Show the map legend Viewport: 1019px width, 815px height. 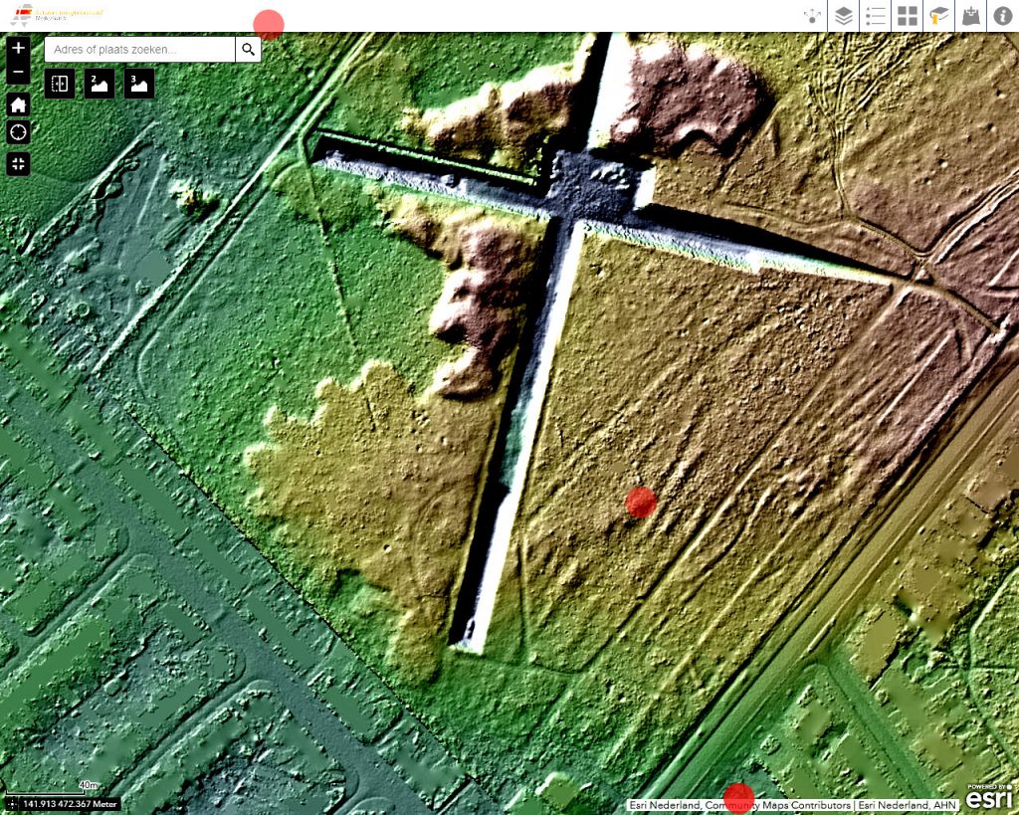pos(875,16)
